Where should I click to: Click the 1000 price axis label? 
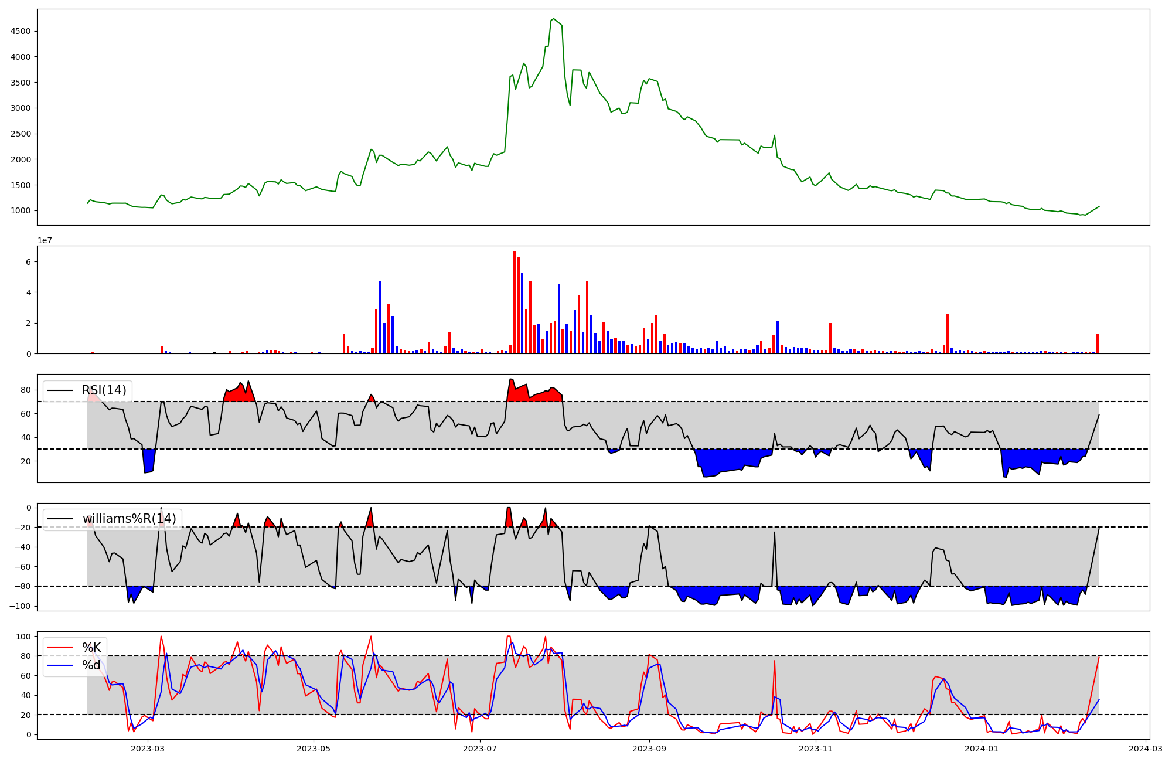pyautogui.click(x=21, y=210)
